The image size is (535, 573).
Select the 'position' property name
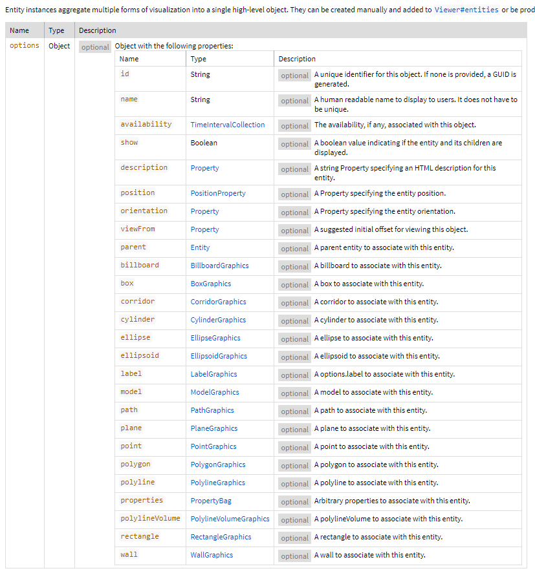138,193
